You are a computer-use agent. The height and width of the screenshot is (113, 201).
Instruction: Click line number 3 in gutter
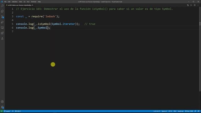[x=13, y=16]
